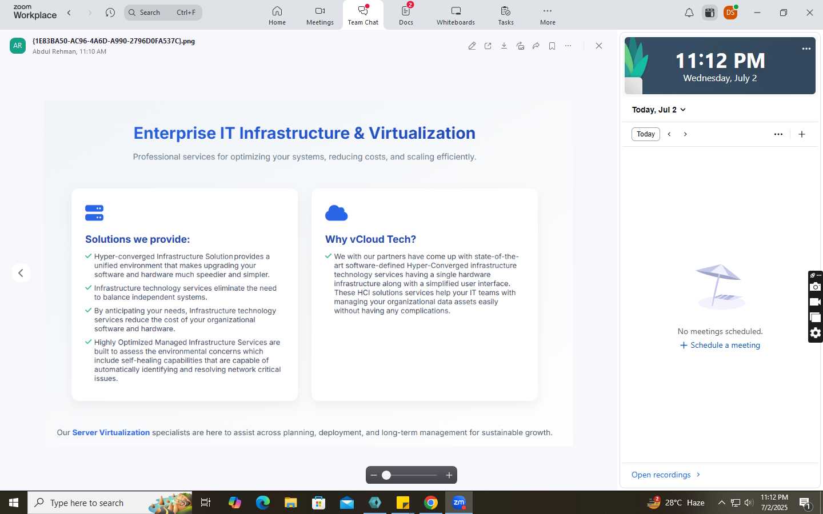Switch to the Meetings tab
823x514 pixels.
[320, 15]
